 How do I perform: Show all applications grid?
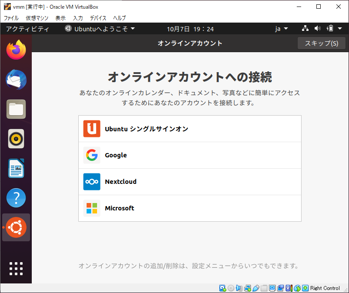[x=16, y=269]
